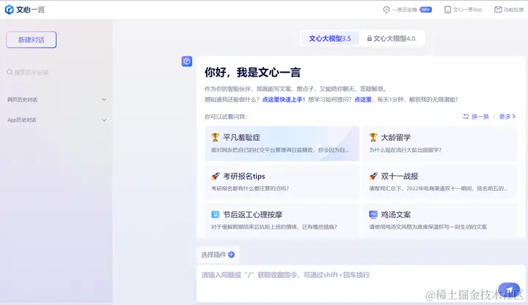
Task: Click the plus icon beside 选择插件
Action: [x=231, y=255]
